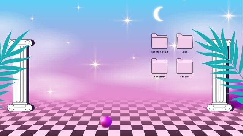The image size is (243, 136).
Task: Select the dreams folder icon
Action: [x=185, y=66]
